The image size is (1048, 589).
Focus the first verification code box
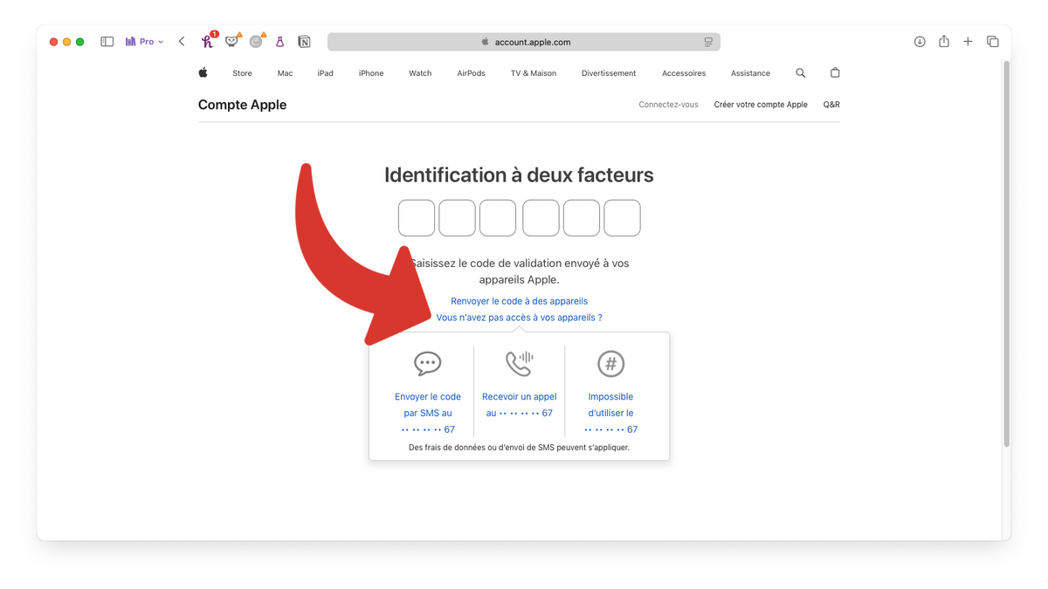(x=417, y=218)
